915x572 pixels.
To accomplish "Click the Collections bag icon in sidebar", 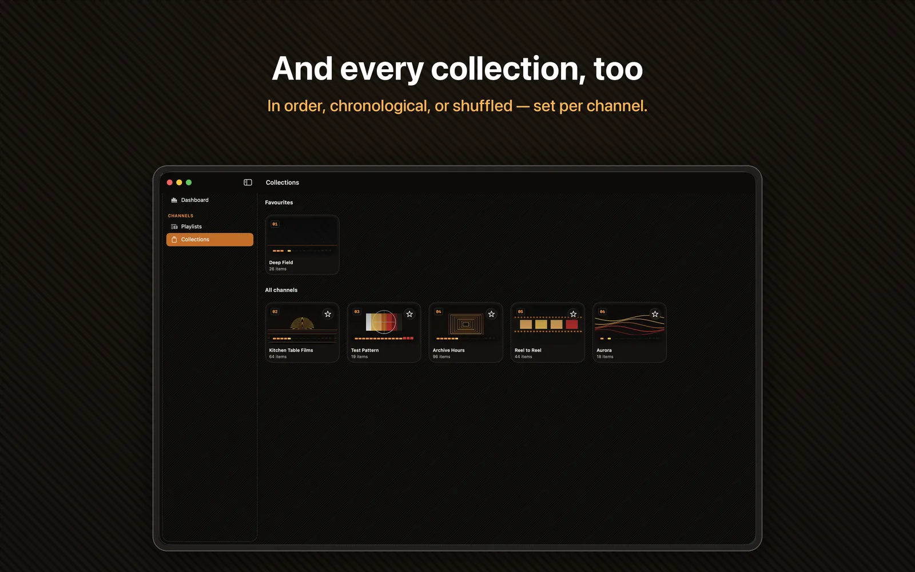I will [x=174, y=240].
